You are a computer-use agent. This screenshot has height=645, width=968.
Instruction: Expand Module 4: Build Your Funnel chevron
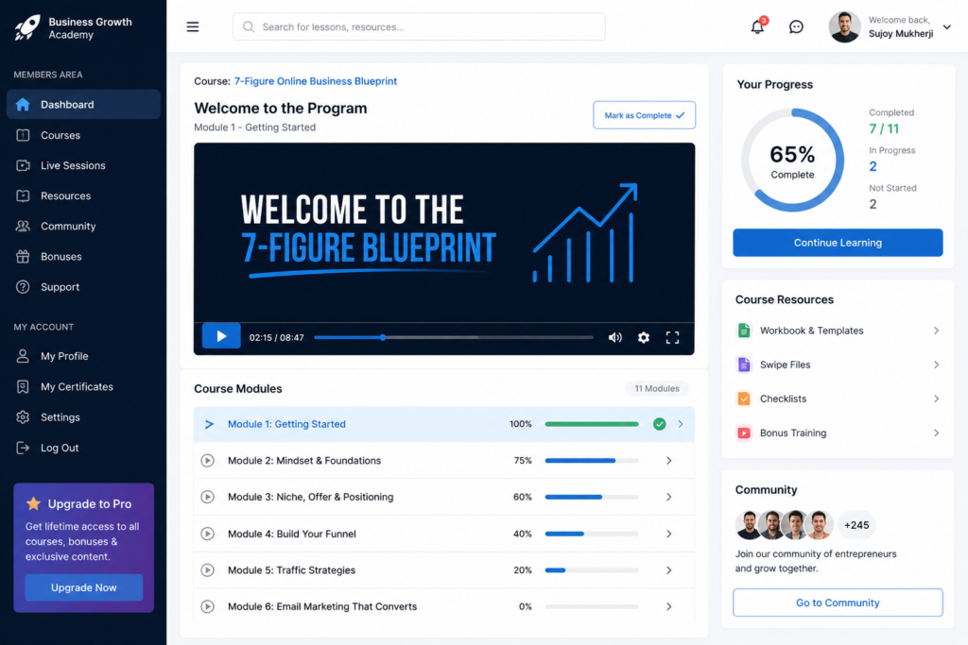point(668,534)
